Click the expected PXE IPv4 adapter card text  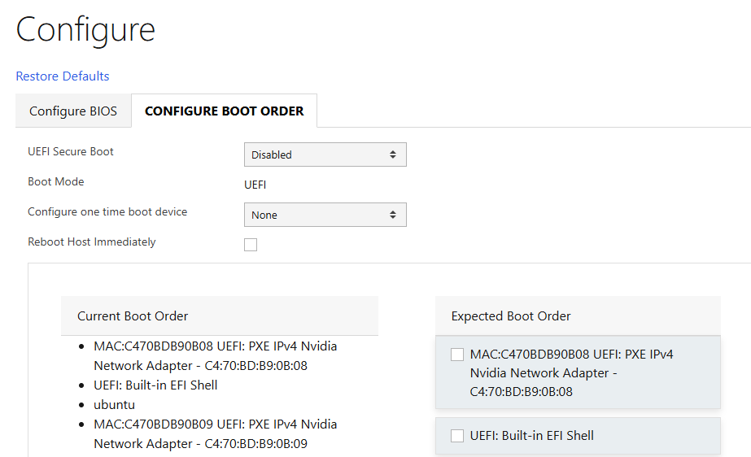(571, 373)
